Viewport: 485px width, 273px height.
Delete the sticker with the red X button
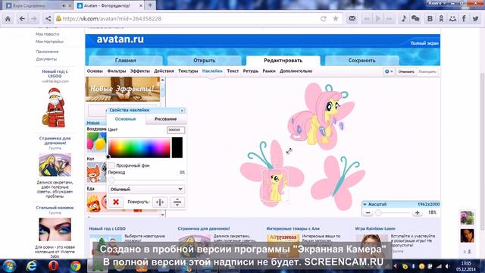[x=116, y=202]
